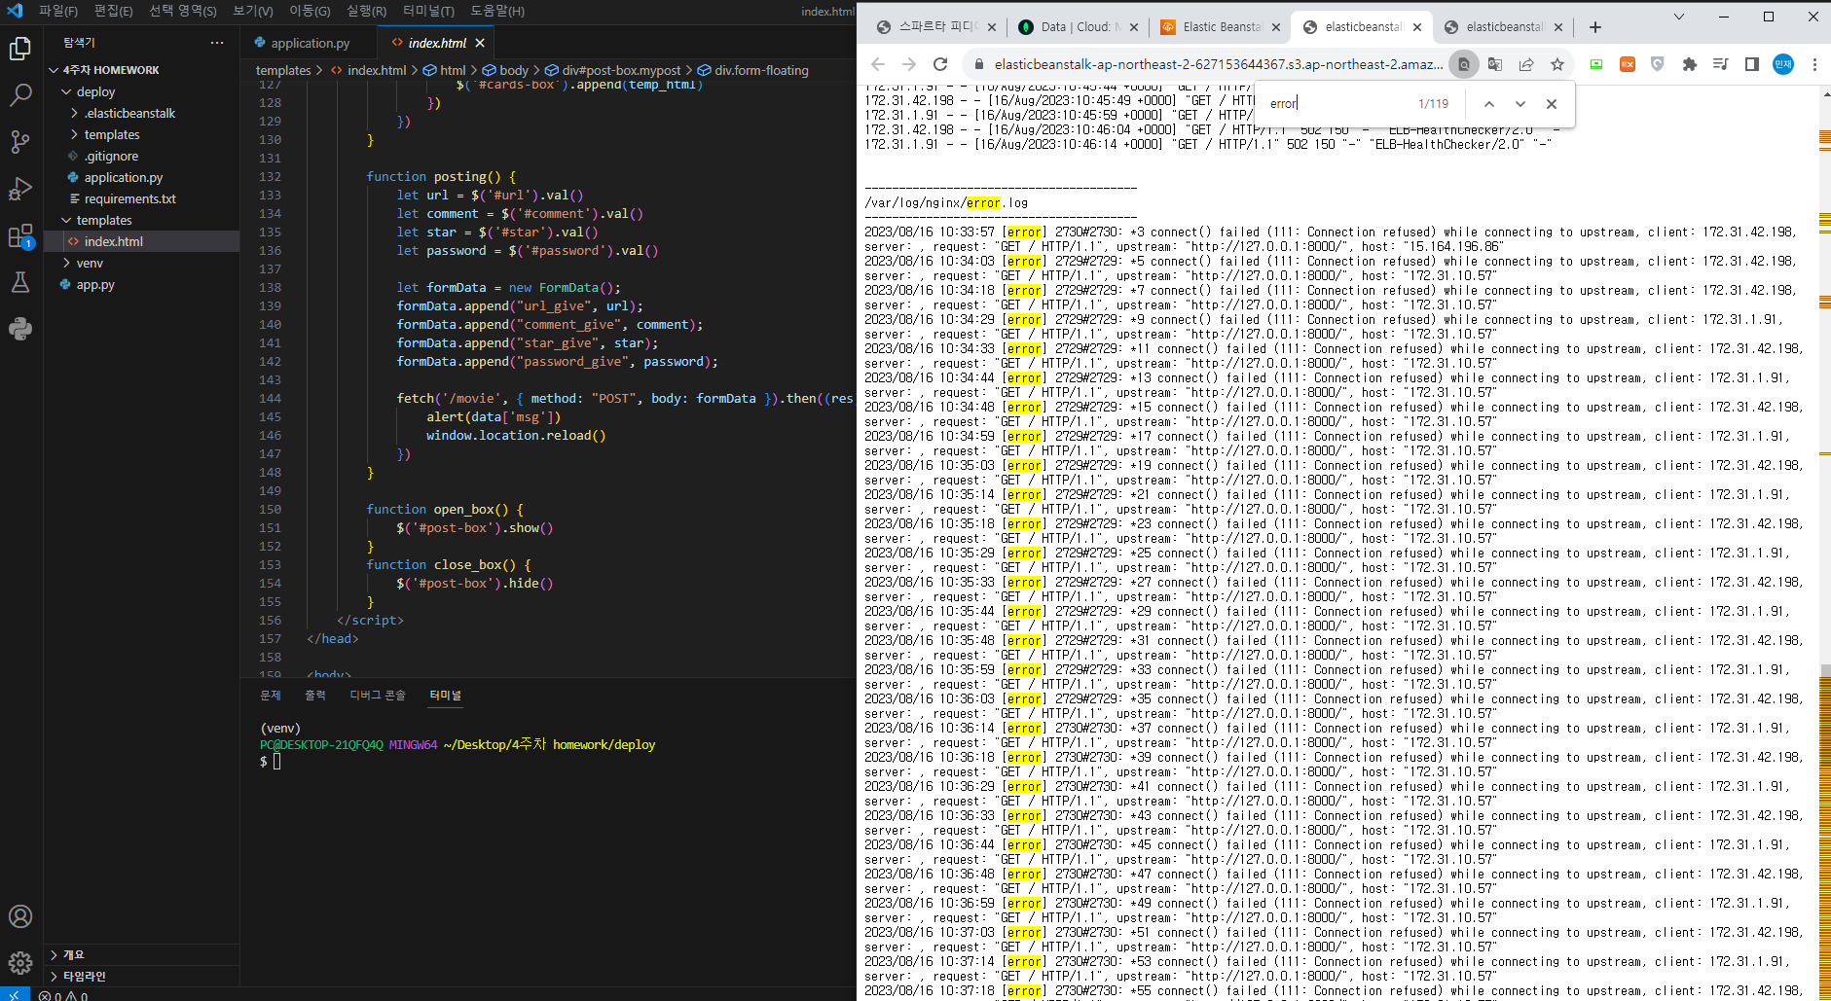The height and width of the screenshot is (1001, 1831).
Task: Open a new Chrome tab
Action: tap(1594, 27)
